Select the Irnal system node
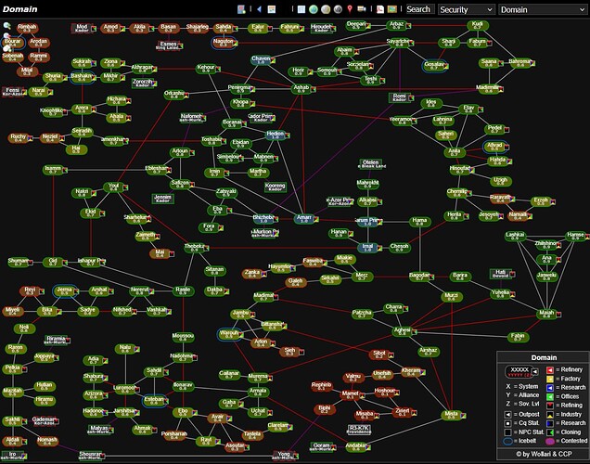Viewport: 590px width, 464px height. (367, 247)
